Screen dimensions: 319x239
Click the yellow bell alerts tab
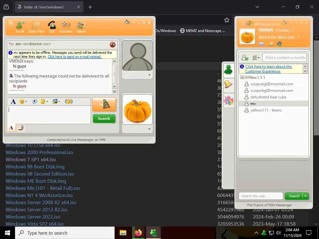228,84
